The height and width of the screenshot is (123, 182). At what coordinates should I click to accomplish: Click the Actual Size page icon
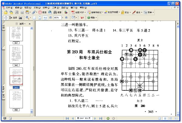pyautogui.click(x=34, y=18)
